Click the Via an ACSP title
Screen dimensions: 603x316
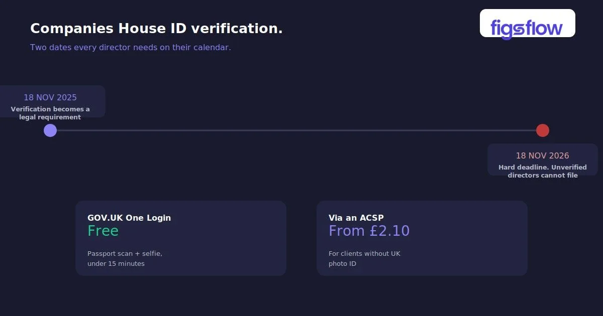click(356, 218)
